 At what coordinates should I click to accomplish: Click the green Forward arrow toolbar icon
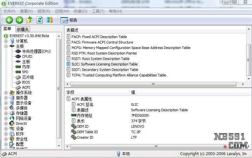coord(19,20)
